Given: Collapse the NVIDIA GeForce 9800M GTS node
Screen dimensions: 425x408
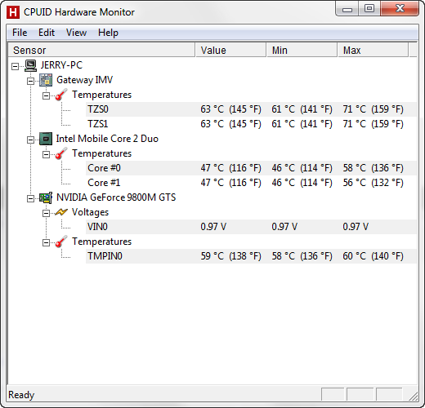Looking at the screenshot, I should coord(30,198).
